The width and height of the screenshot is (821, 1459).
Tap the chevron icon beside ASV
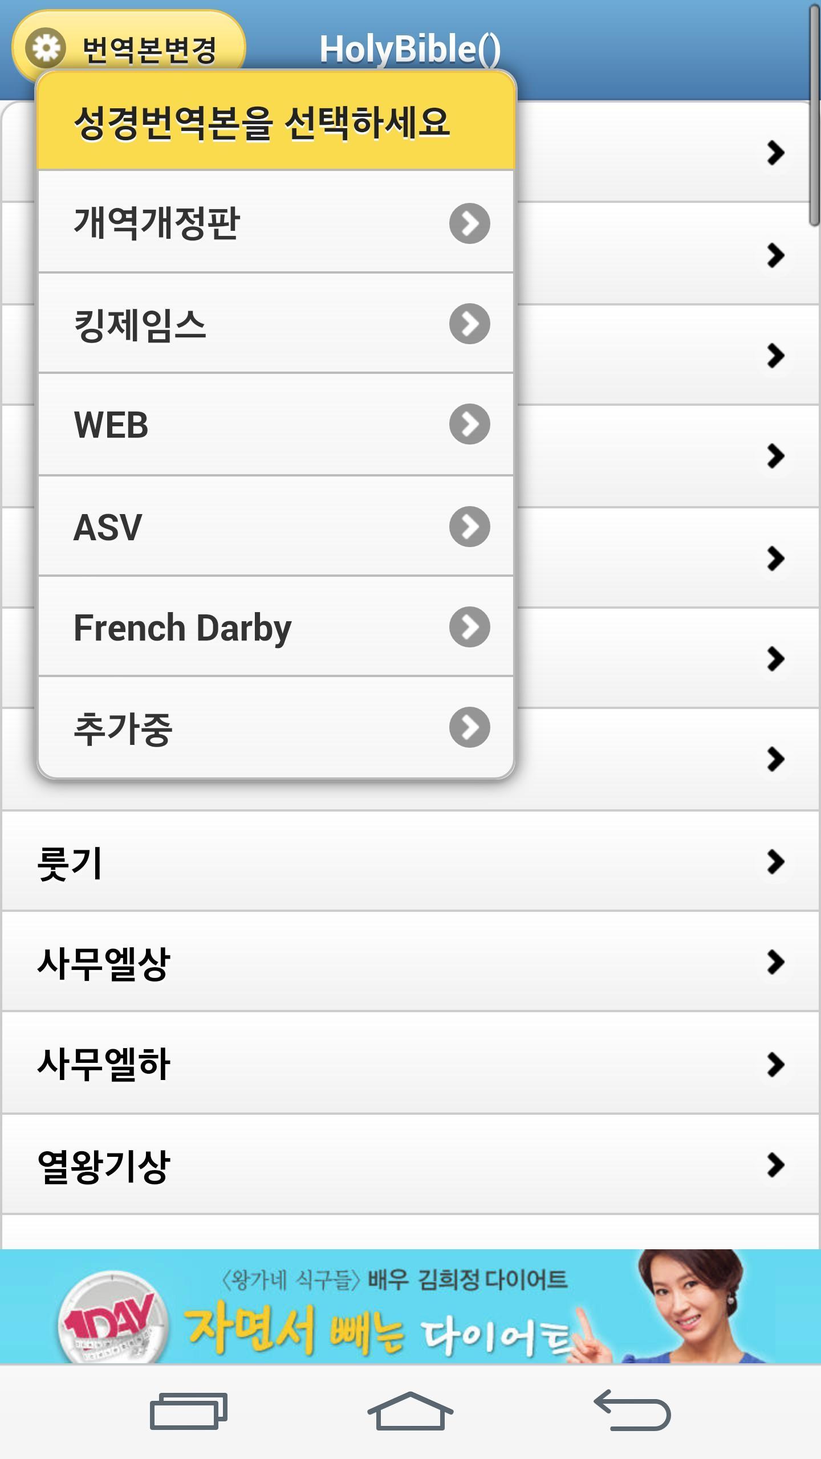pyautogui.click(x=469, y=527)
